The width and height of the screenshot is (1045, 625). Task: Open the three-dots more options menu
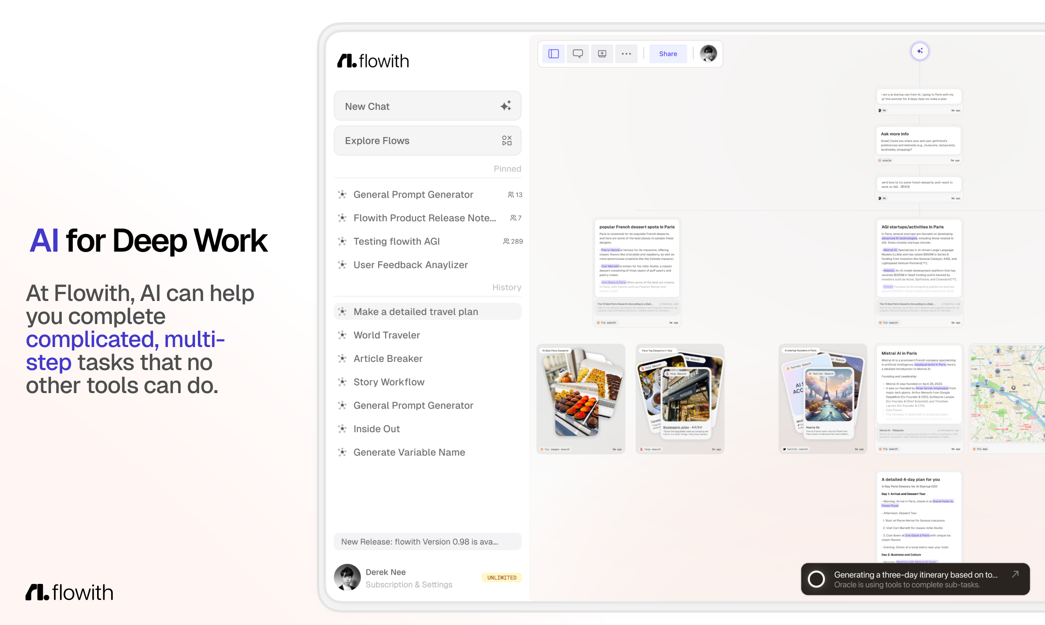[626, 54]
